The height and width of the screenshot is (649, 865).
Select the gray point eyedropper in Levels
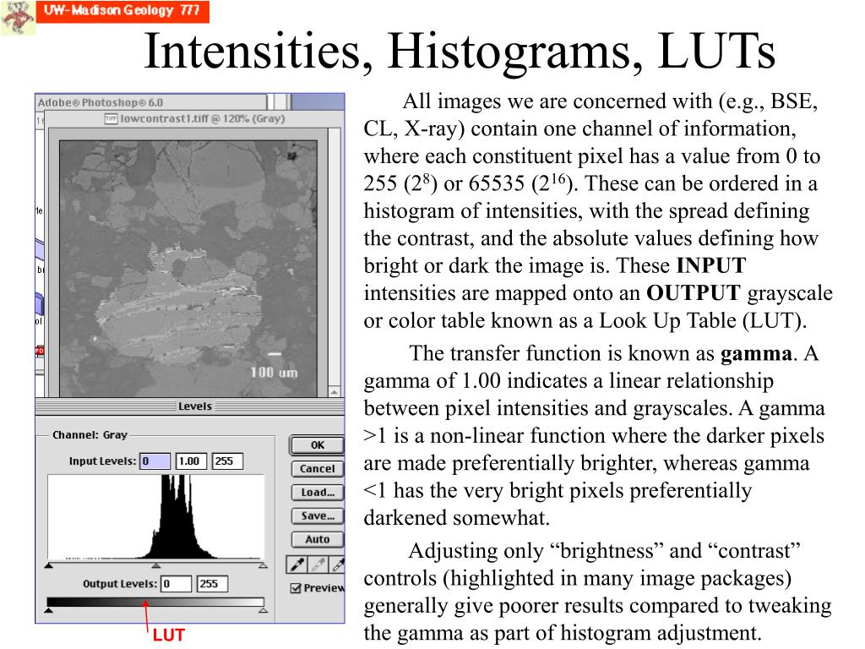[318, 564]
